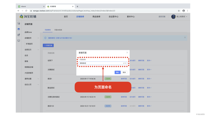Click the user avatar picture
Image resolution: width=206 pixels, height=116 pixels.
pyautogui.click(x=173, y=17)
